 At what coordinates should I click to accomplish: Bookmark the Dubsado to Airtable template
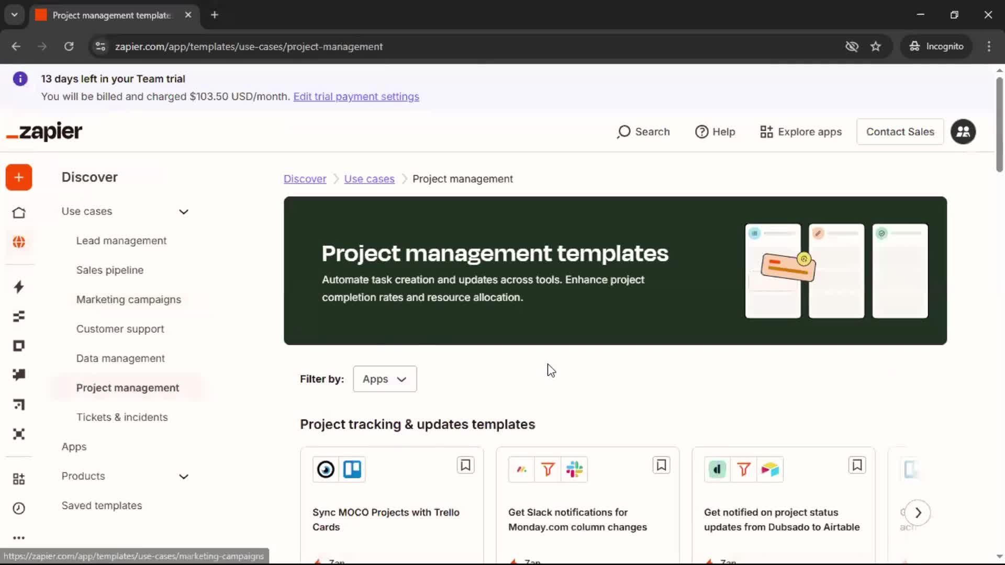point(857,465)
